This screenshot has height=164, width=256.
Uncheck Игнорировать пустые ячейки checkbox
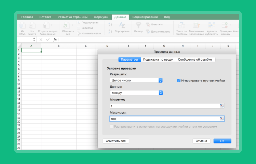[179, 80]
